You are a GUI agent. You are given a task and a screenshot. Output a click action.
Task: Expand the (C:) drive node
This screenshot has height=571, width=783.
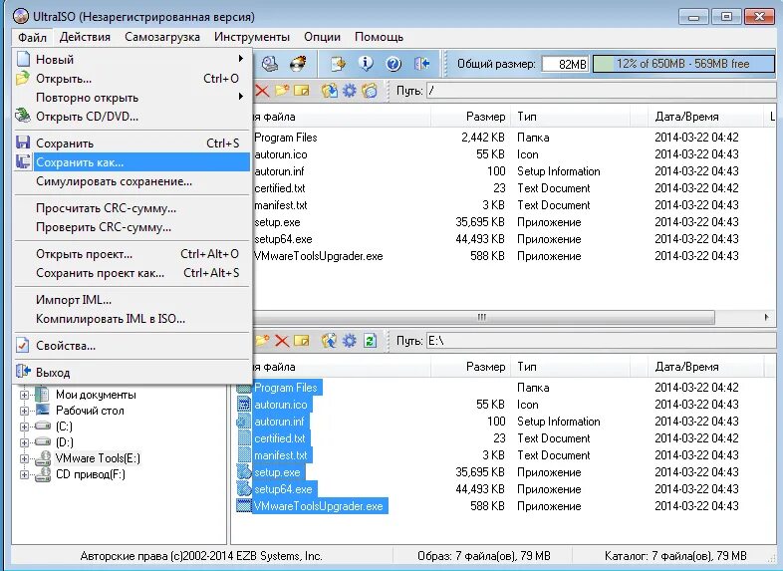(24, 427)
